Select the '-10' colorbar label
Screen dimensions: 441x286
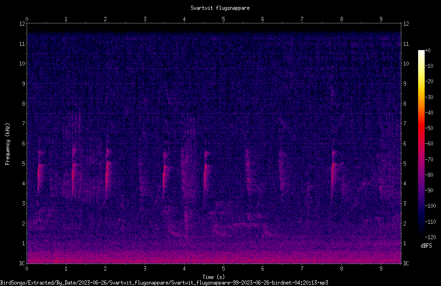tap(429, 66)
